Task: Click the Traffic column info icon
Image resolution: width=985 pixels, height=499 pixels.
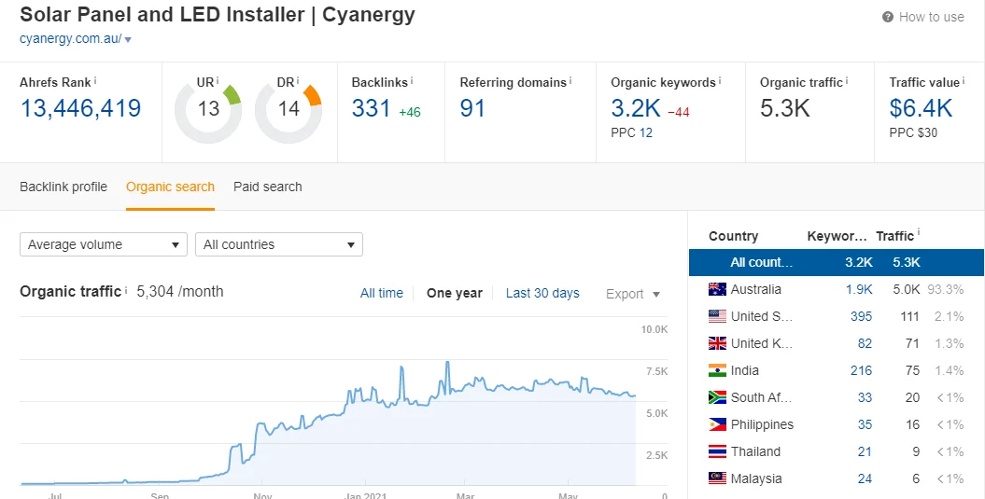Action: (919, 233)
